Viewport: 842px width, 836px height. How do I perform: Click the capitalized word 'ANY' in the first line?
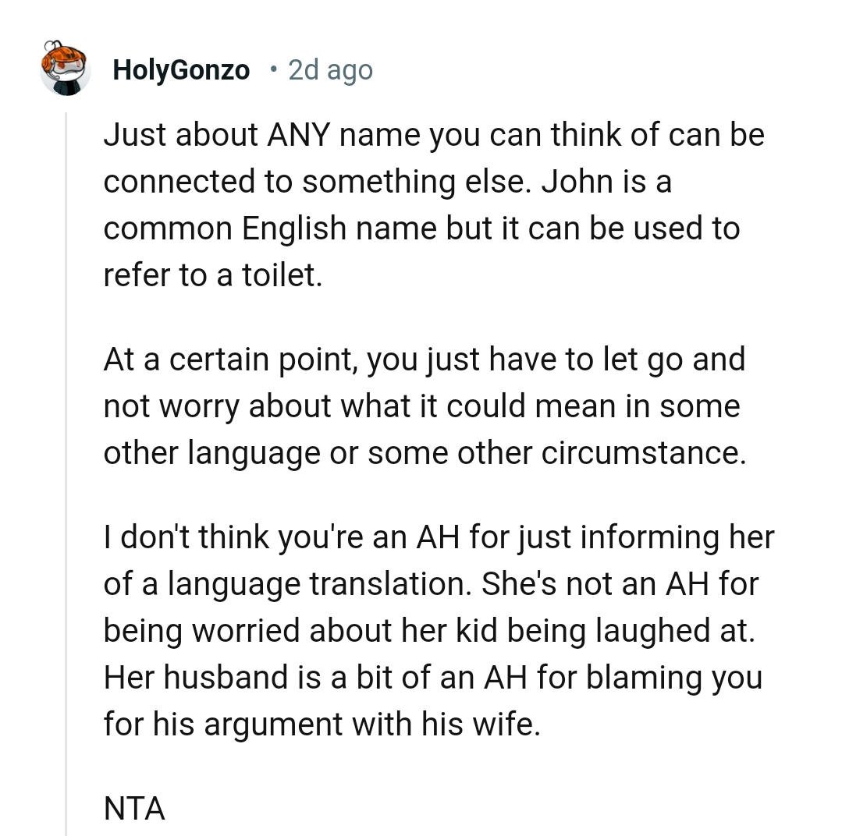click(291, 136)
